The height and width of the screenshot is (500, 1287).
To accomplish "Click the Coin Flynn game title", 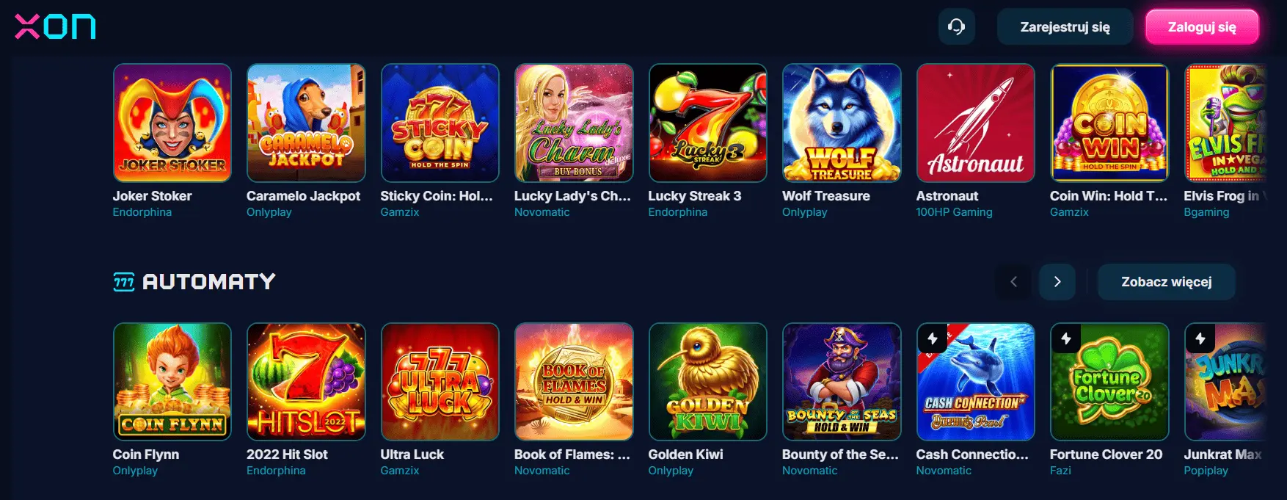I will pyautogui.click(x=145, y=454).
